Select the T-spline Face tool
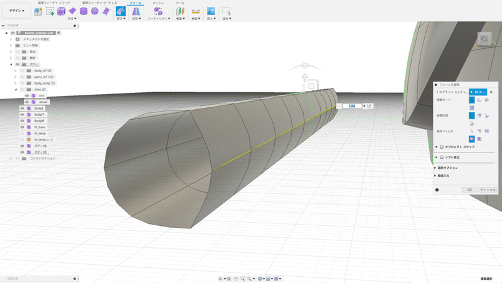502x283 pixels. coord(106,11)
